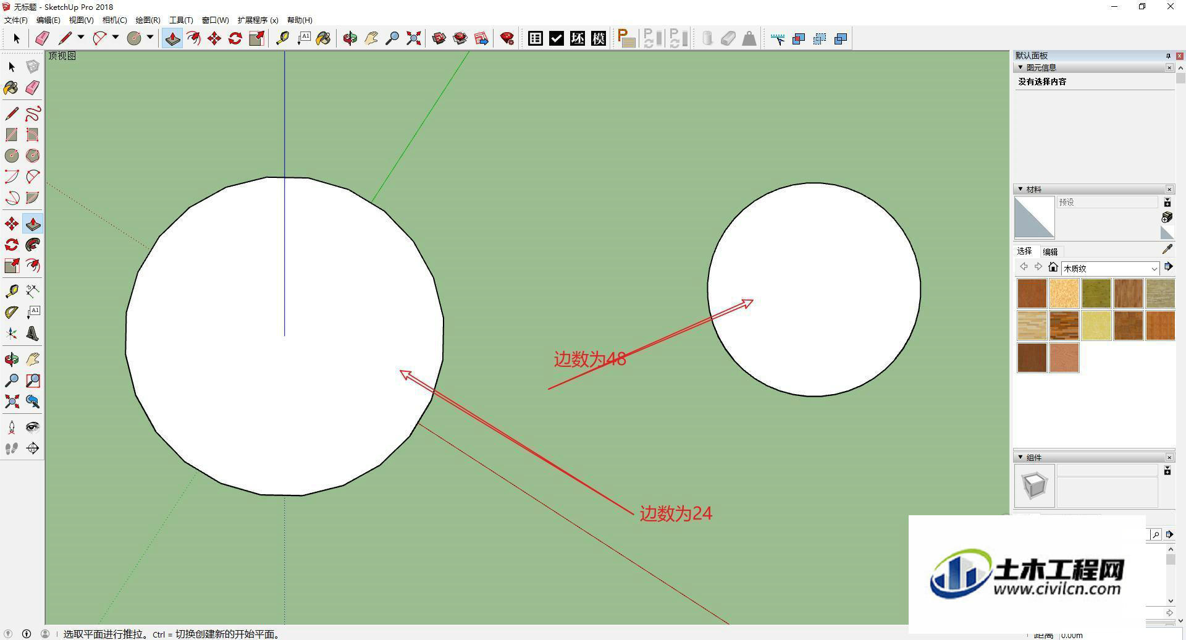Select the Eraser tool in top toolbar
Viewport: 1186px width, 640px height.
pos(42,38)
